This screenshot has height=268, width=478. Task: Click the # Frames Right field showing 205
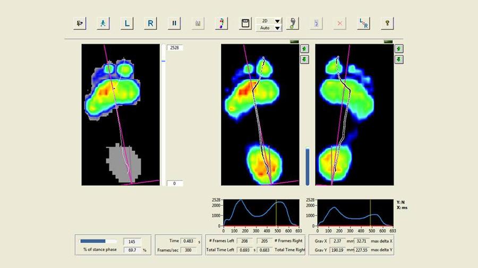(264, 241)
